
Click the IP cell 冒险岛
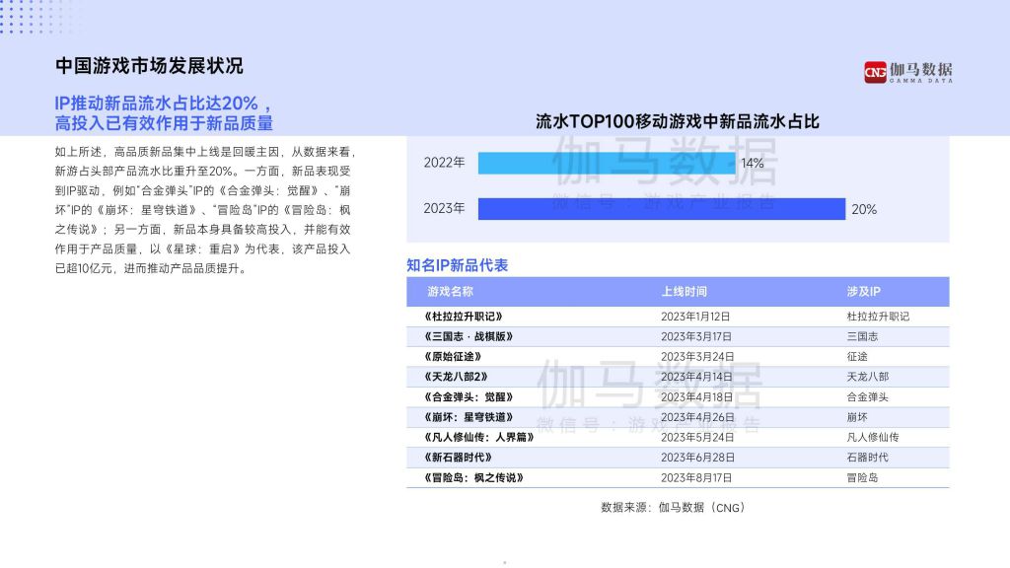coord(862,478)
